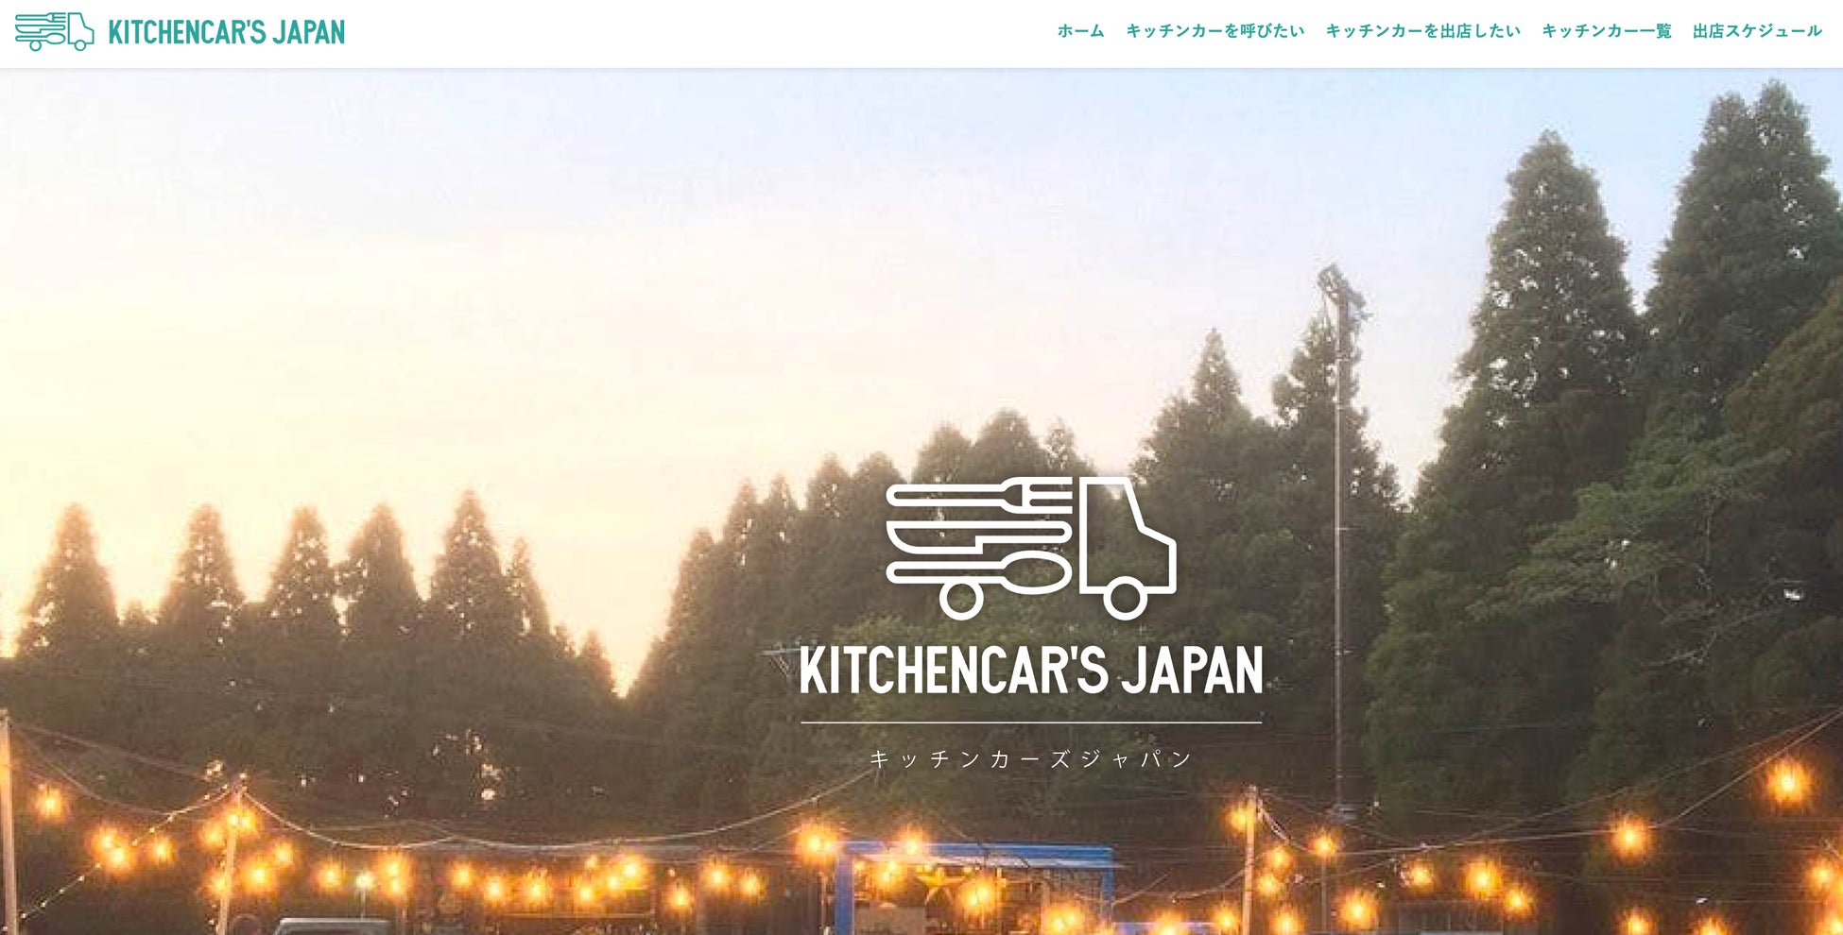This screenshot has height=935, width=1843.
Task: Select キッチンカーを出店したい from the navigation
Action: tap(1422, 31)
